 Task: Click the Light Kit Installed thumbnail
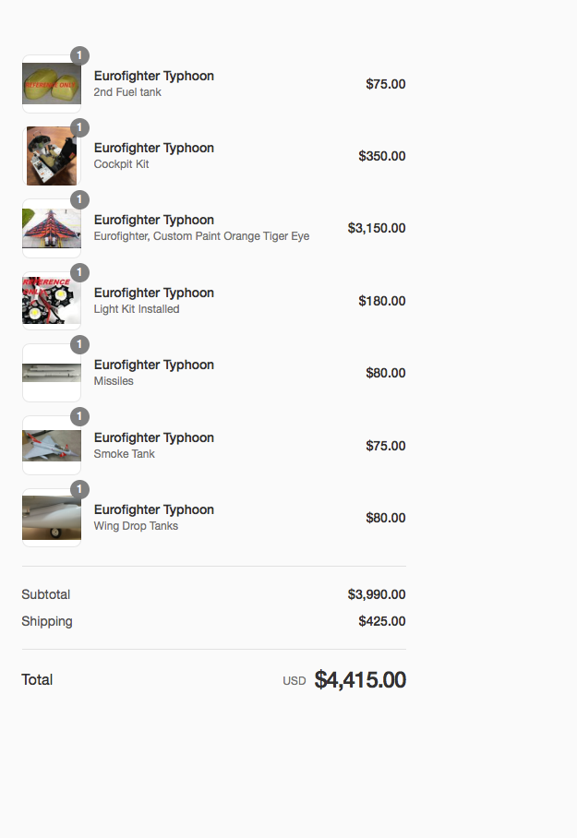click(x=52, y=301)
